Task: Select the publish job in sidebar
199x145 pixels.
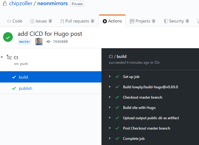Action: coord(26,88)
